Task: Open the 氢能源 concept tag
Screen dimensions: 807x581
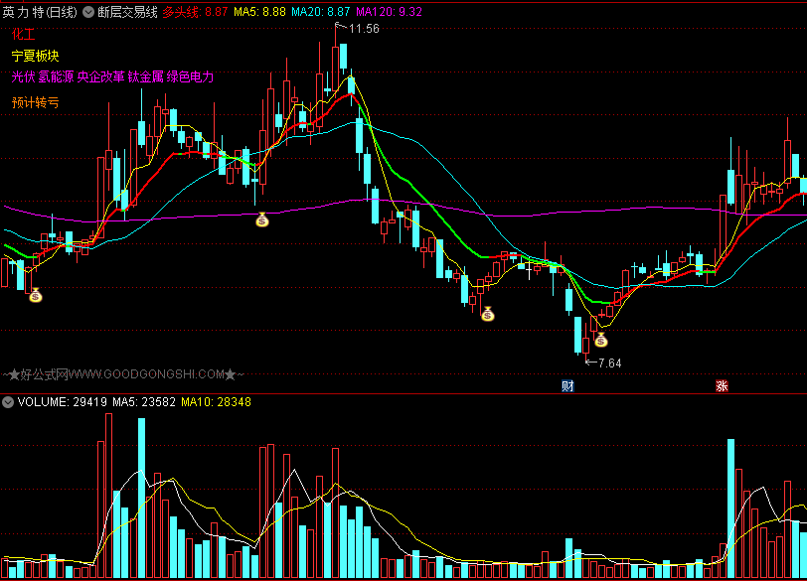Action: pos(56,76)
